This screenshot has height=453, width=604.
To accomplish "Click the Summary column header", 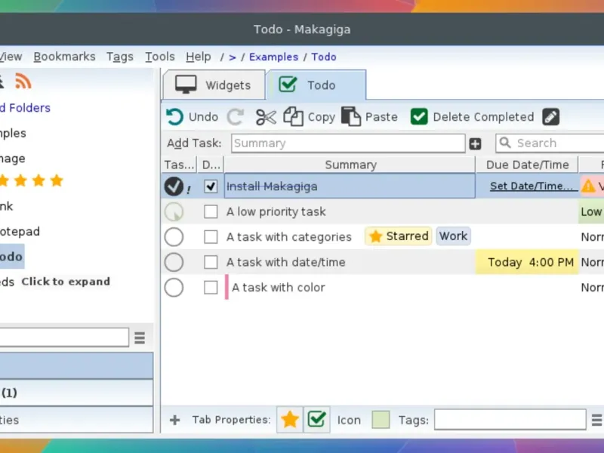I will 350,165.
